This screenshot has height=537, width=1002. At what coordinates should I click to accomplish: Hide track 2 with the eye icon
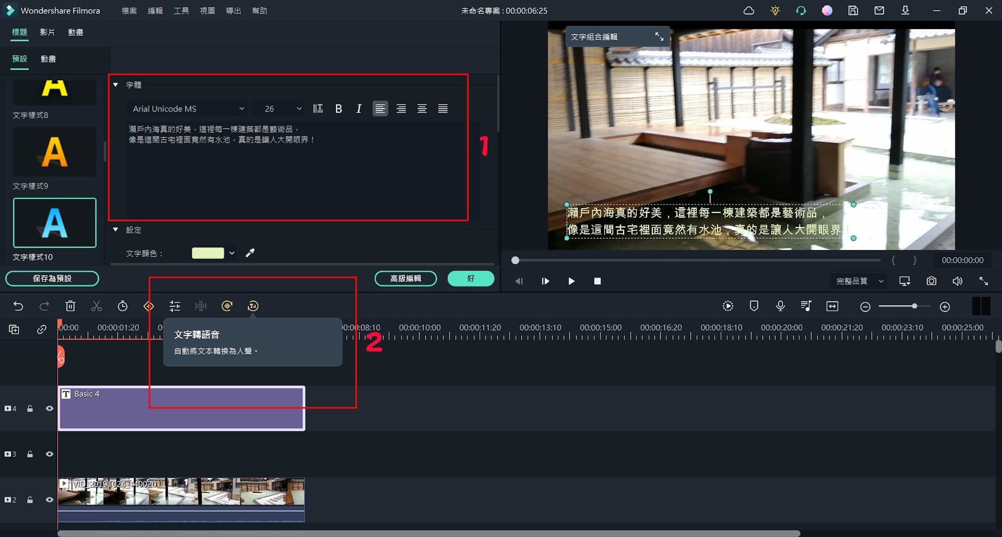coord(49,500)
